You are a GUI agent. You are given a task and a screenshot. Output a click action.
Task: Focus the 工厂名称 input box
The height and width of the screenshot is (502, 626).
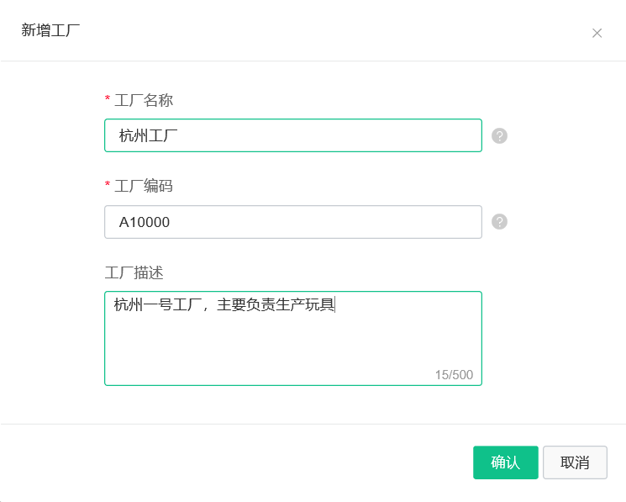[x=293, y=135]
